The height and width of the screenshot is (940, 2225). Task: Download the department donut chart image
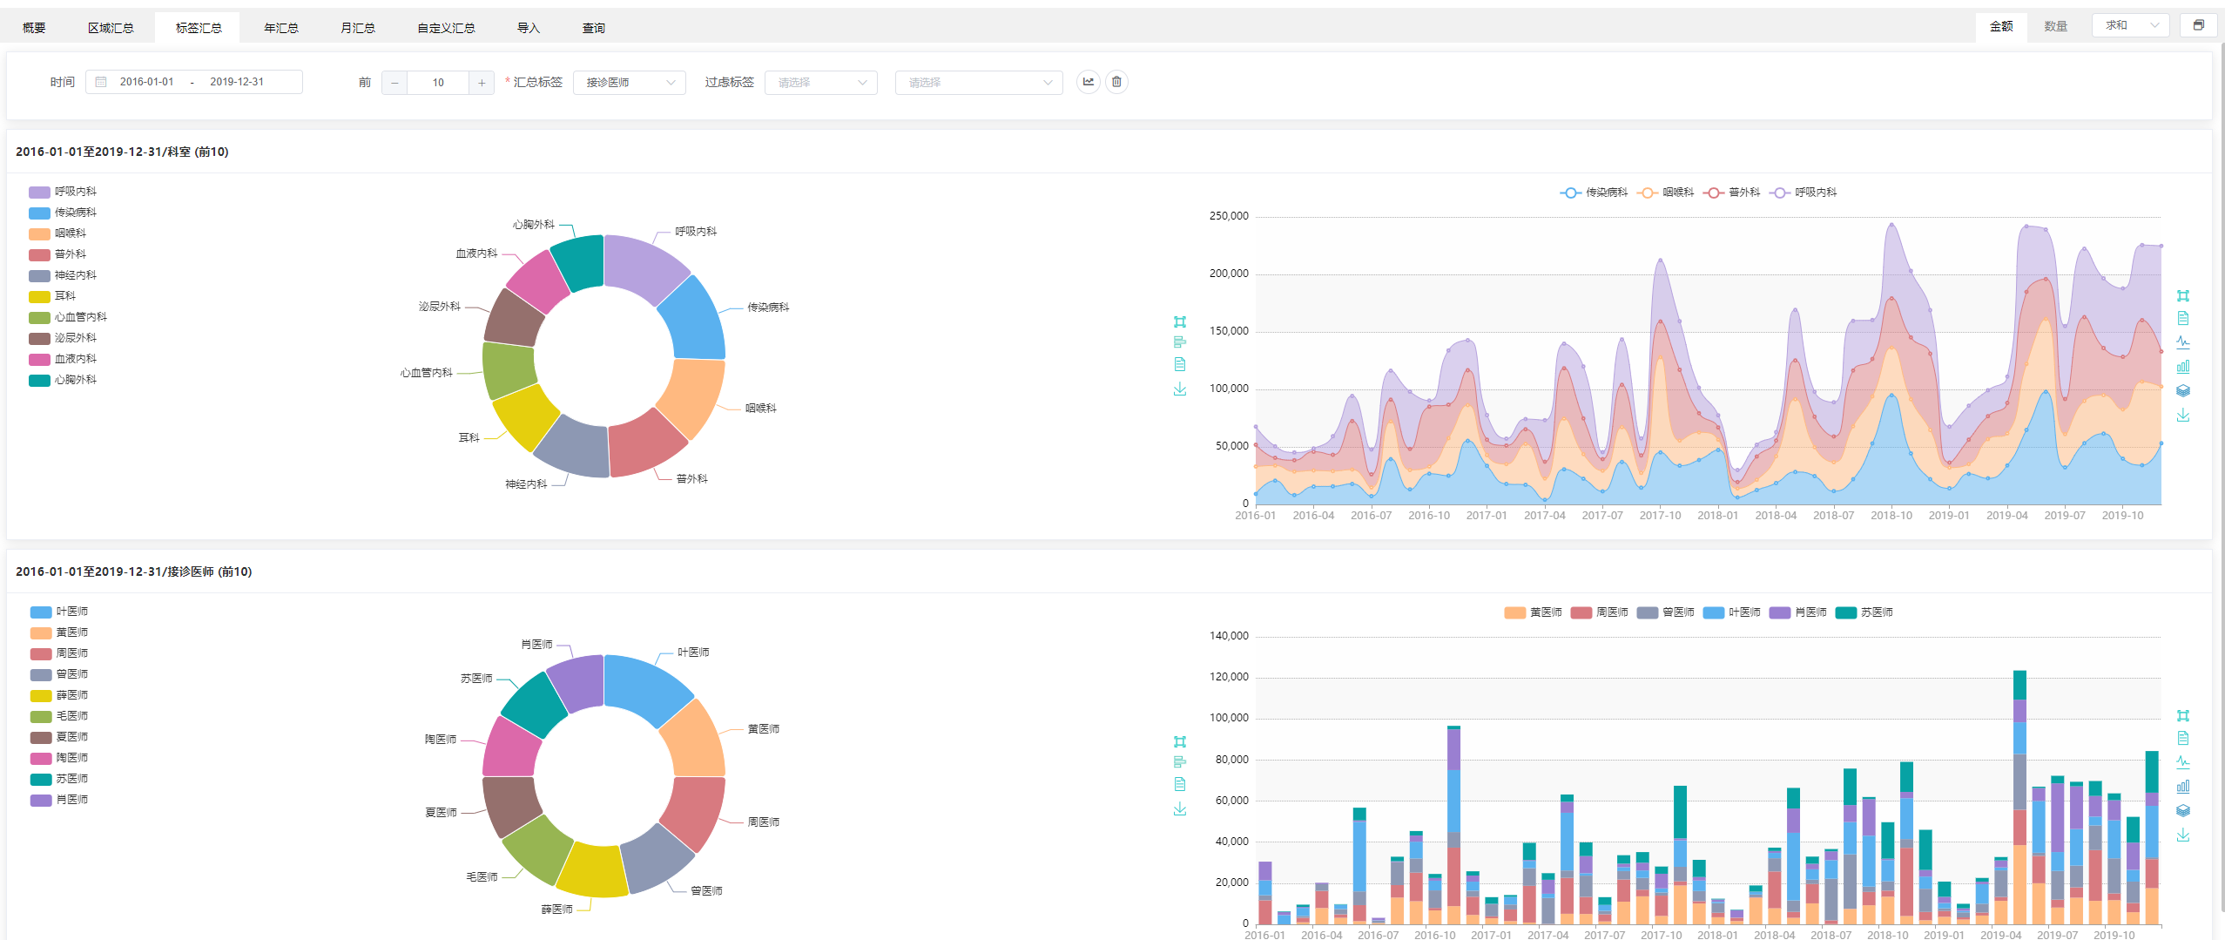[x=1180, y=389]
